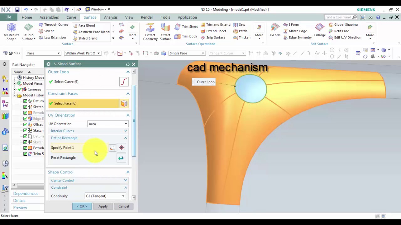Choose the Trim Body tool
This screenshot has height=225, width=401.
[186, 36]
